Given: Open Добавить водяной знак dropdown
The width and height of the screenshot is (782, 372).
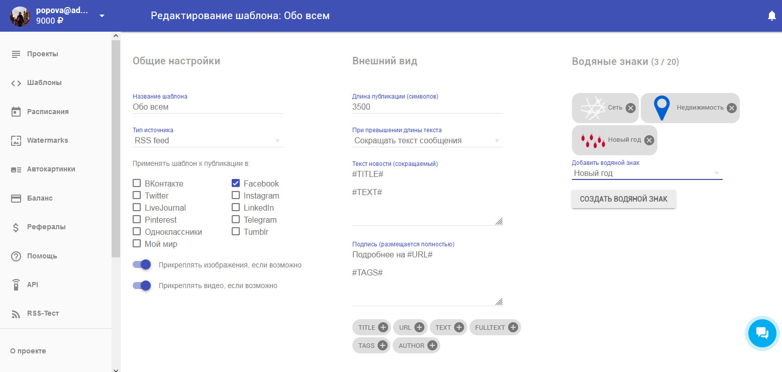Looking at the screenshot, I should click(x=646, y=173).
